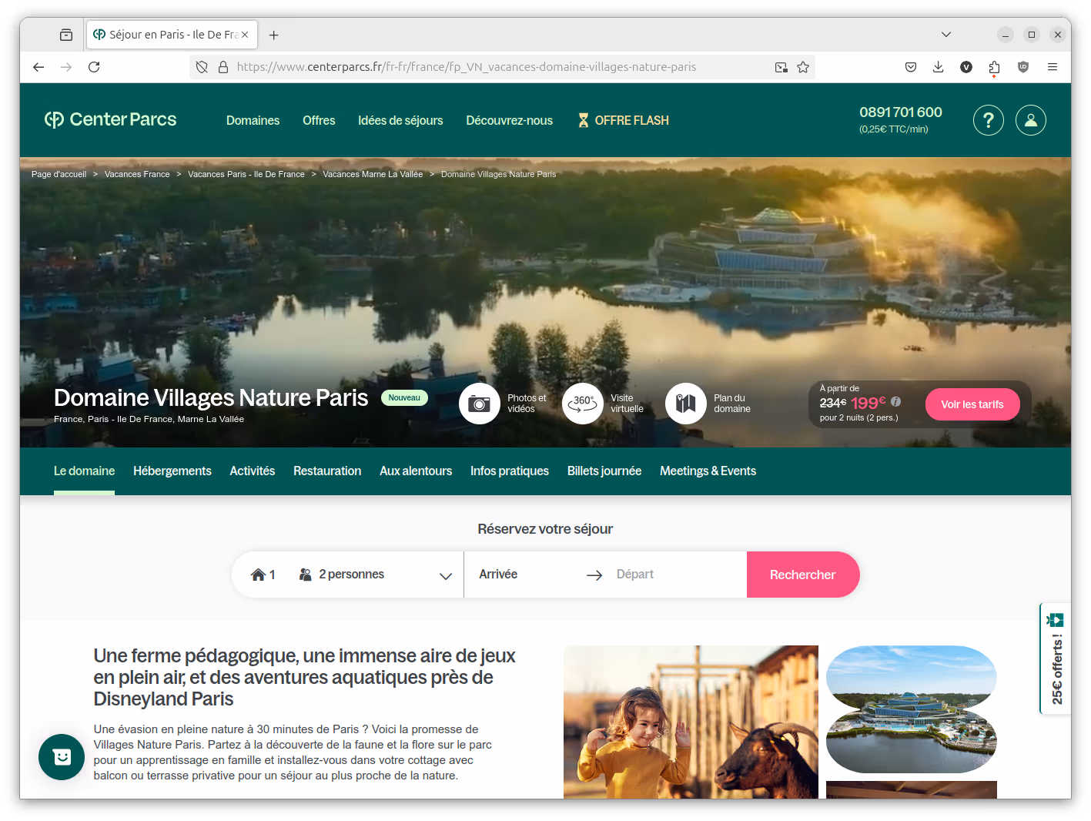1091x821 pixels.
Task: Click the browser back arrow
Action: (x=38, y=67)
